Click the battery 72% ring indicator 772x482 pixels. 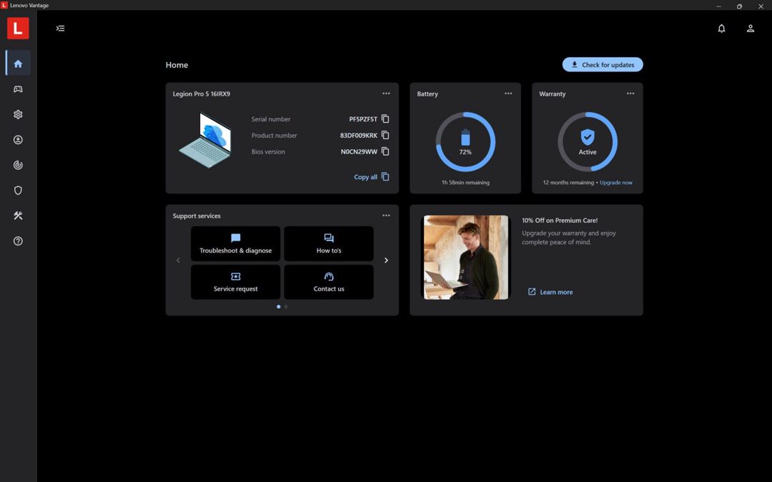pyautogui.click(x=465, y=141)
